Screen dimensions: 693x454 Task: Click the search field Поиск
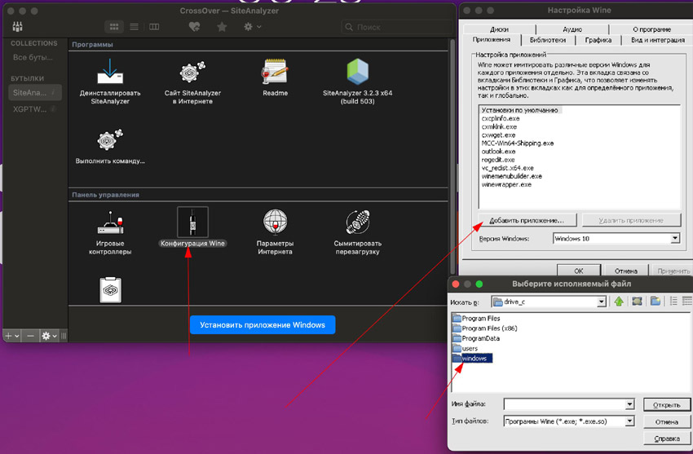[x=395, y=27]
